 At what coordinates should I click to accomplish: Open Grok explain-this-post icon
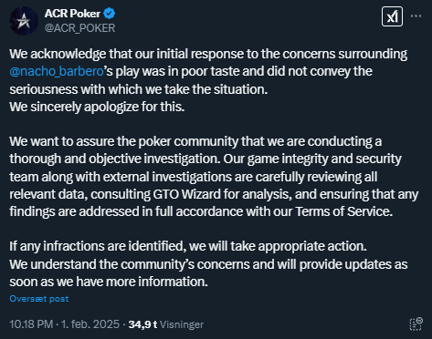392,16
